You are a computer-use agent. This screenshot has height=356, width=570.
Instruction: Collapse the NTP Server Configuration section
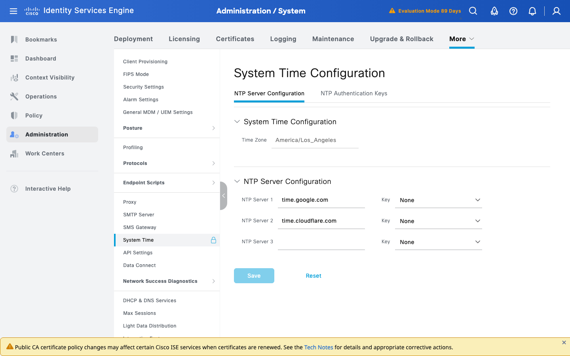coord(237,182)
